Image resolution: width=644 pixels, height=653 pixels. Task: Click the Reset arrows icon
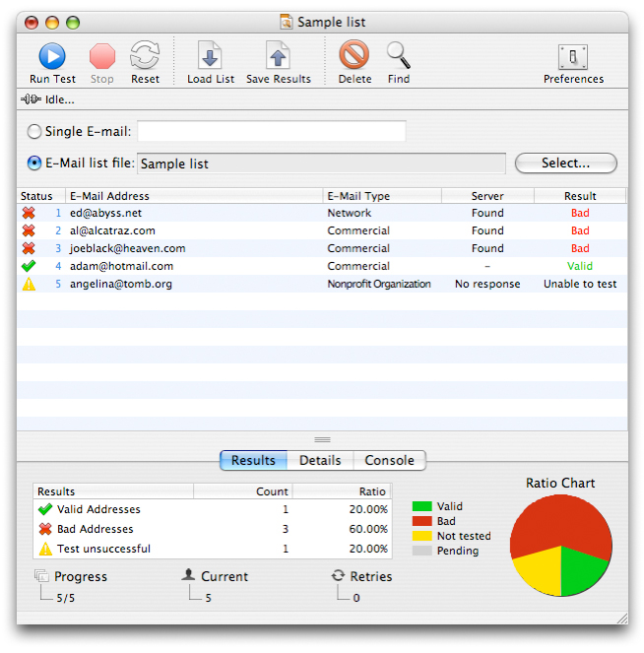(145, 56)
